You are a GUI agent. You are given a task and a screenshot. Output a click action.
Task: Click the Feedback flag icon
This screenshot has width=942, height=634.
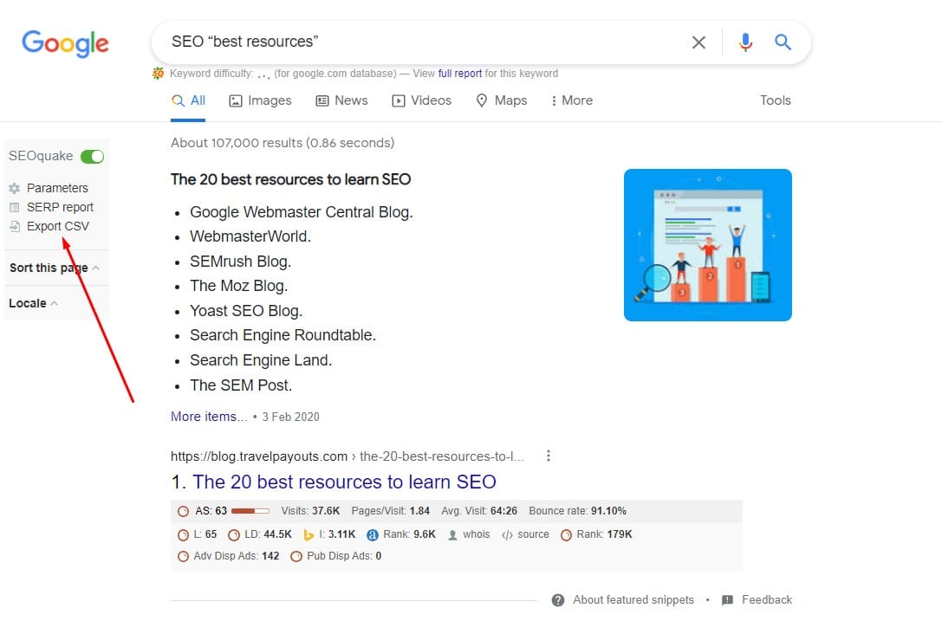tap(727, 600)
